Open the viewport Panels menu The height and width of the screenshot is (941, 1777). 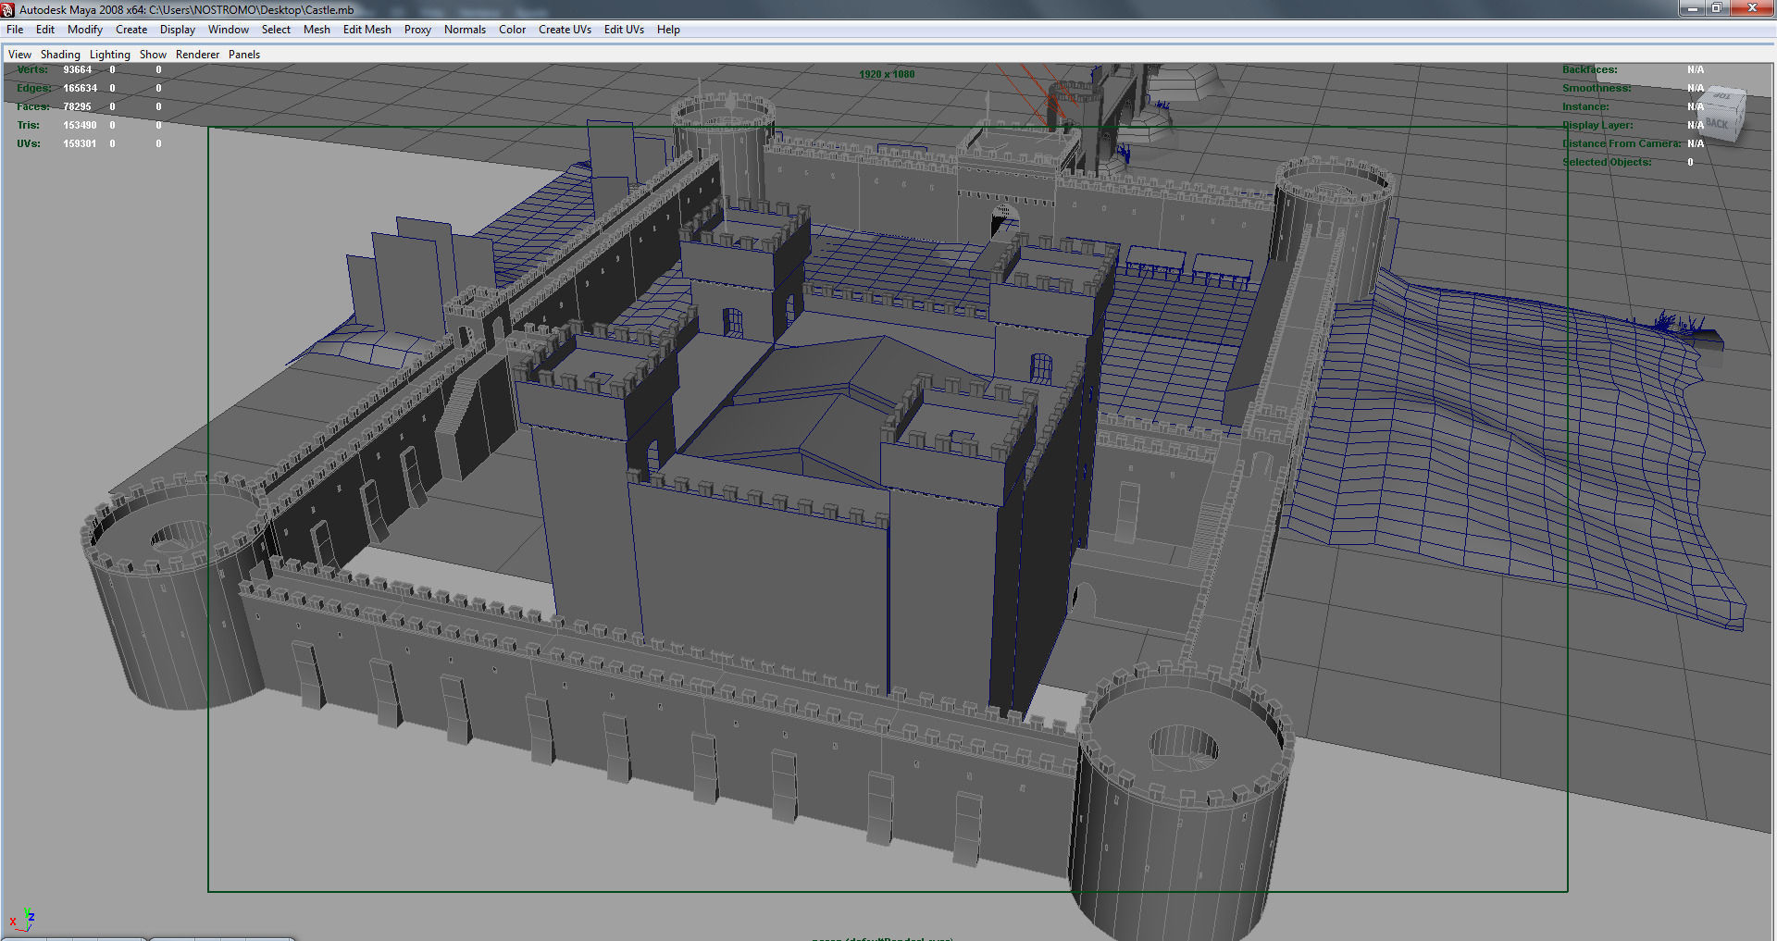coord(244,55)
